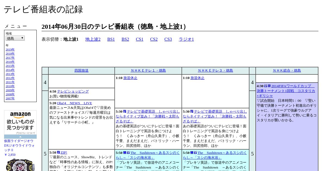Screen dimensions: 326x171
Task: Select 2009年 year link
Action: coord(10,90)
